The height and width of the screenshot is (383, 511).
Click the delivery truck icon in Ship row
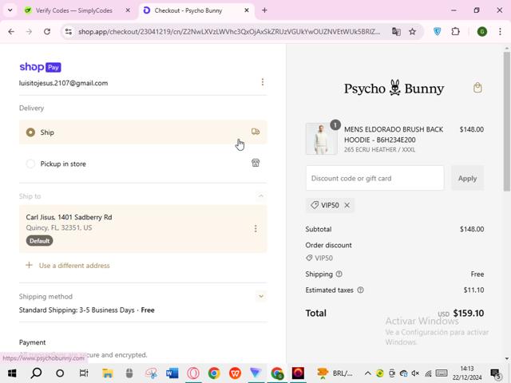pyautogui.click(x=255, y=132)
